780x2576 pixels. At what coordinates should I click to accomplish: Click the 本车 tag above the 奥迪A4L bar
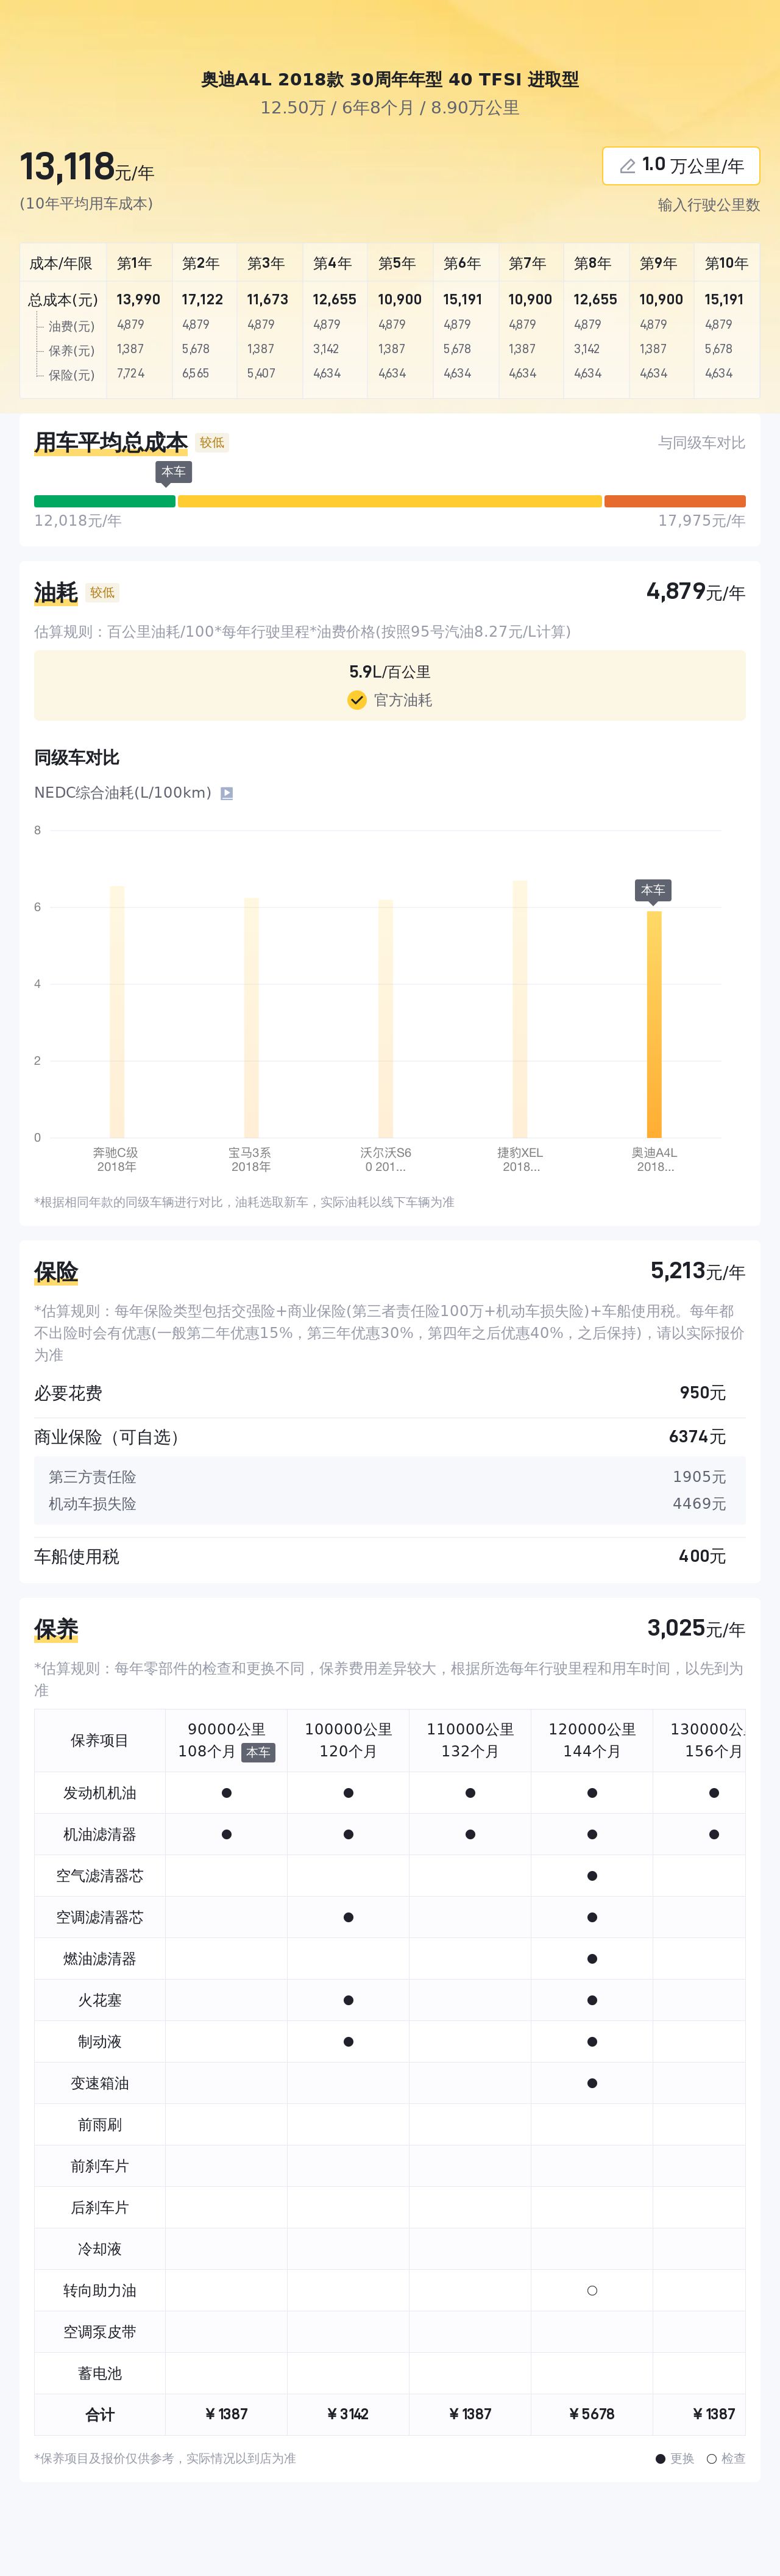[653, 890]
